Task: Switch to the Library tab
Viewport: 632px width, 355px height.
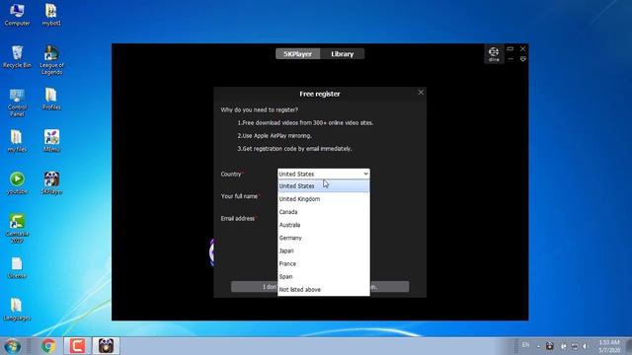Action: [x=343, y=54]
